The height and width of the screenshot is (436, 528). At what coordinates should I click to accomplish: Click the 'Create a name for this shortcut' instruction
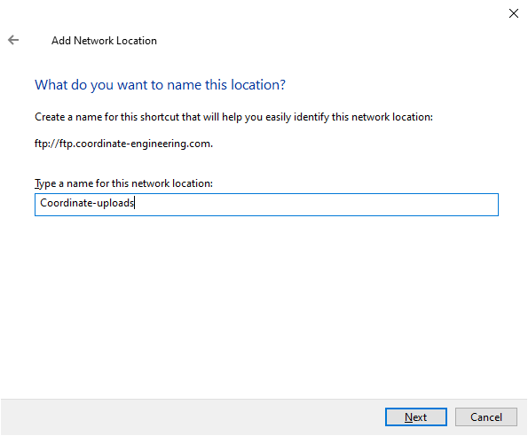click(233, 117)
